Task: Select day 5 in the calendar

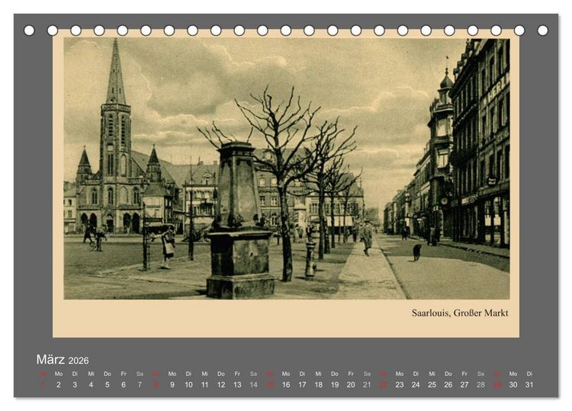Action: 108,385
